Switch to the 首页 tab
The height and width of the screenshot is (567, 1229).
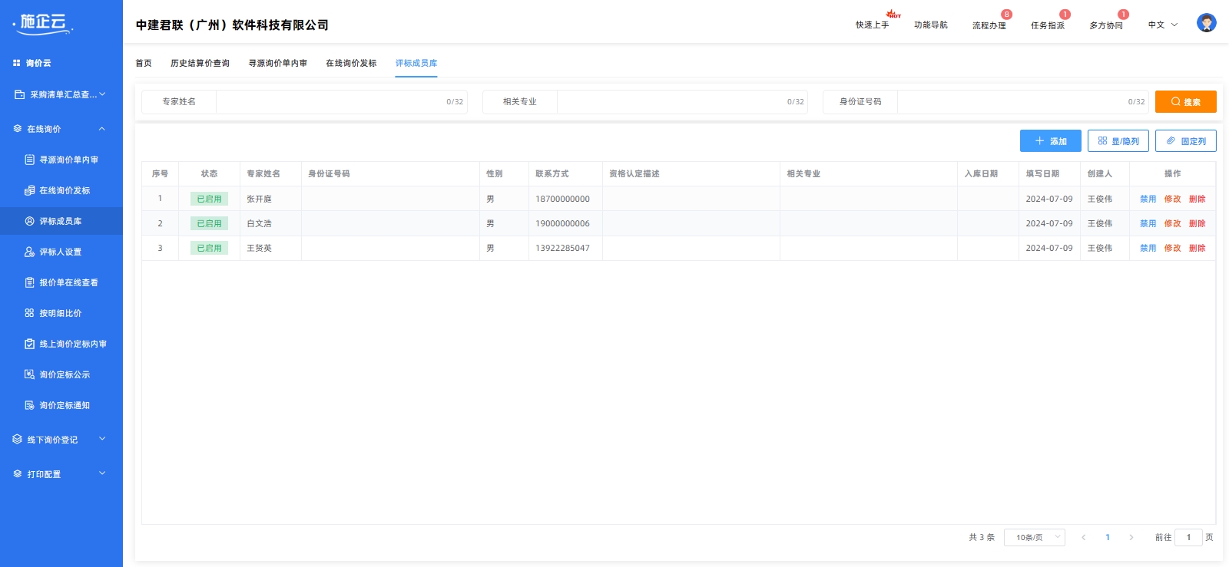click(x=144, y=63)
